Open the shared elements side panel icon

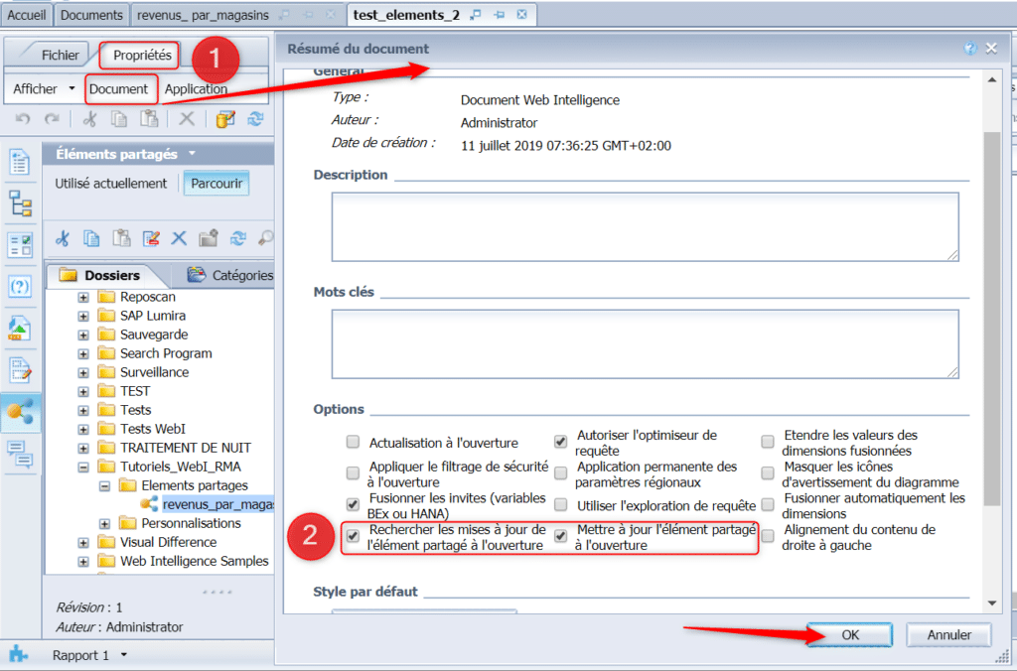point(20,410)
